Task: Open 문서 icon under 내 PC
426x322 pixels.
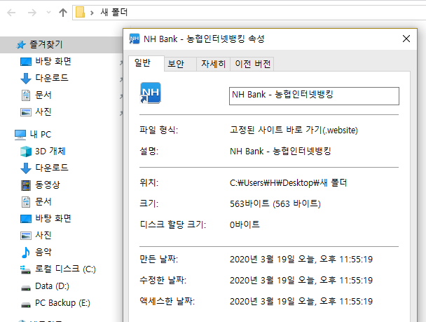Action: [x=26, y=202]
